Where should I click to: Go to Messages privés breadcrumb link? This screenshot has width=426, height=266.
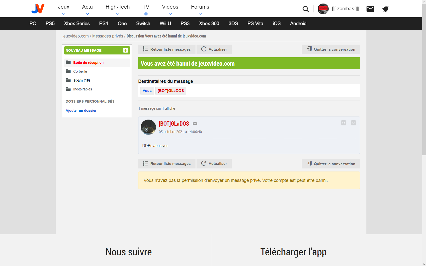click(x=108, y=36)
